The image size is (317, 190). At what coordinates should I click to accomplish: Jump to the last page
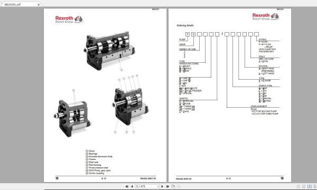pos(167,186)
